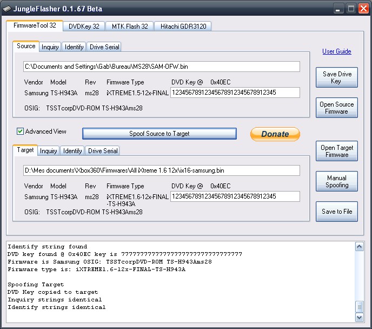Click the source DVD Key input field
Image resolution: width=372 pixels, height=329 pixels.
235,93
